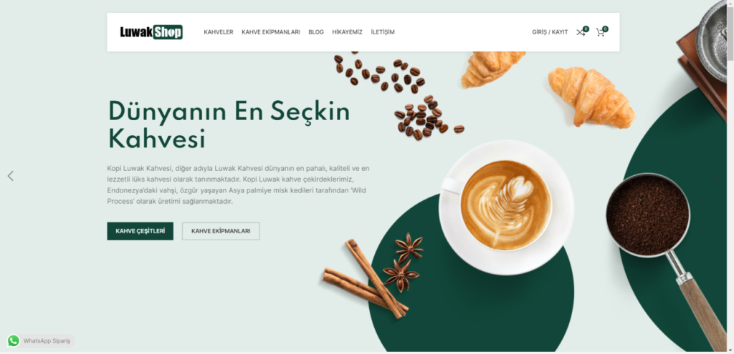This screenshot has width=734, height=354.
Task: Go to the BLOG page
Action: (316, 32)
